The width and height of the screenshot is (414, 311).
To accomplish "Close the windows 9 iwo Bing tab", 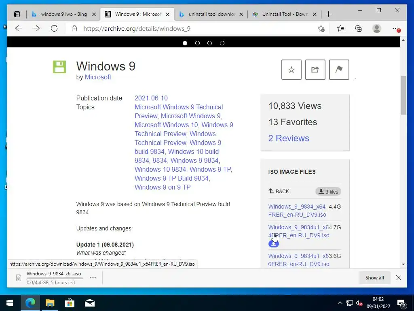I will 94,15.
